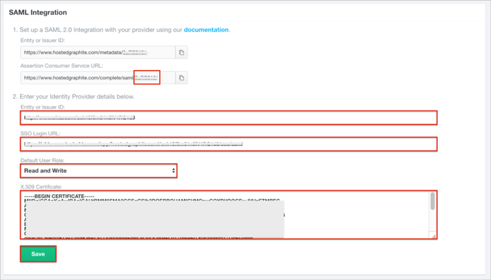Viewport: 491px width, 280px height.
Task: Click the "X.509 Certificate:" label
Action: tap(43, 186)
